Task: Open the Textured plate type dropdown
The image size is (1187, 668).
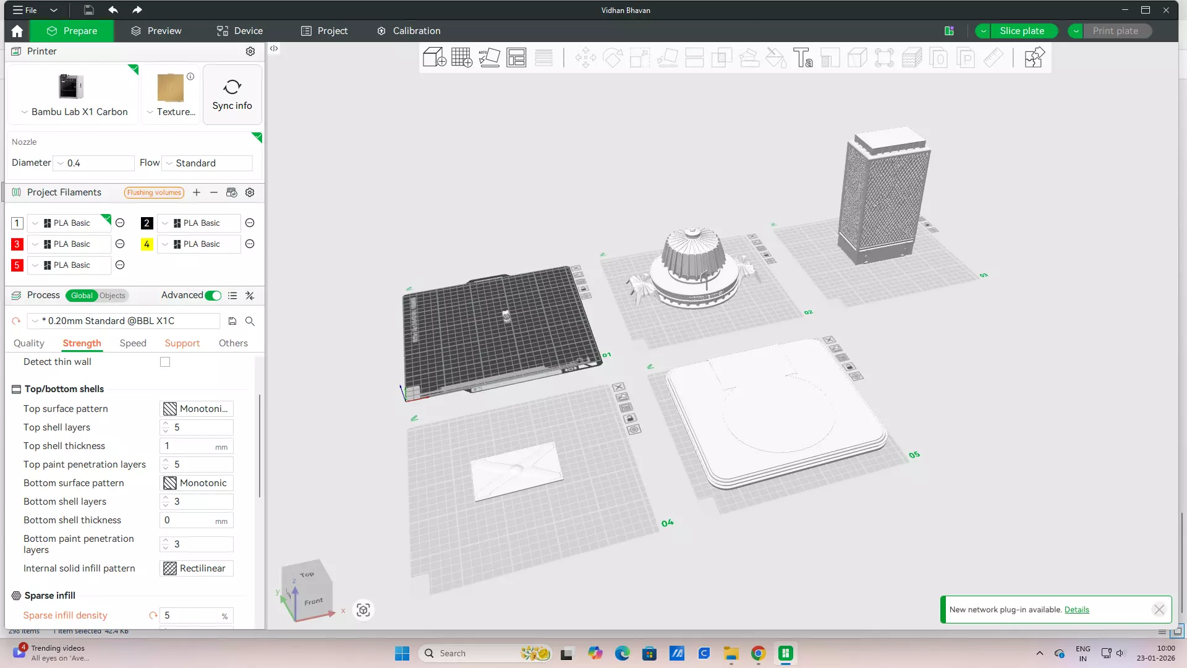Action: (171, 112)
